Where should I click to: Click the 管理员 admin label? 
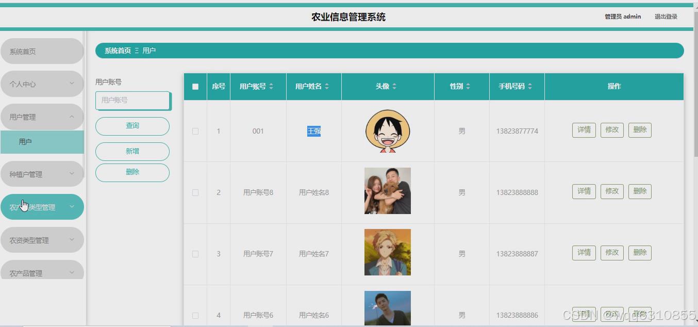click(x=623, y=16)
